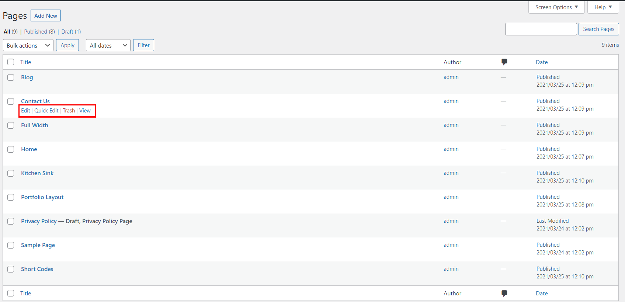
Task: Check the Short Codes page checkbox
Action: 11,269
